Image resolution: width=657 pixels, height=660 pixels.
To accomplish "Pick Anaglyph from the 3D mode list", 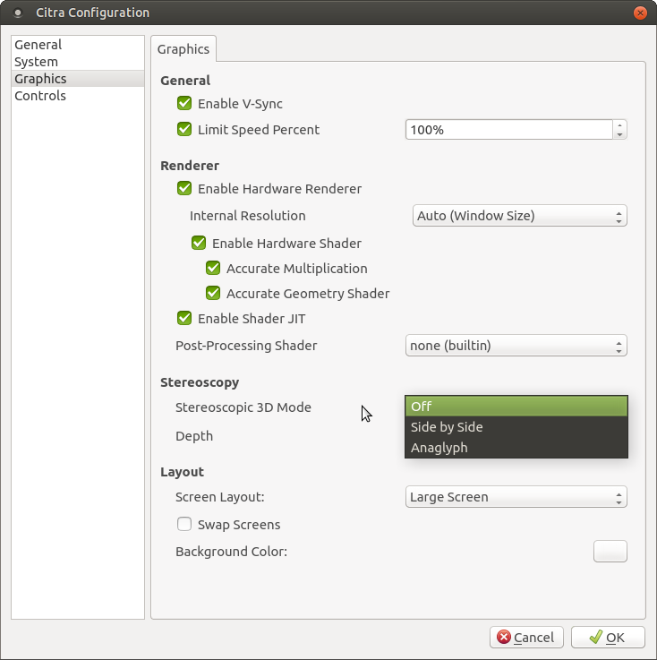I will click(x=516, y=448).
